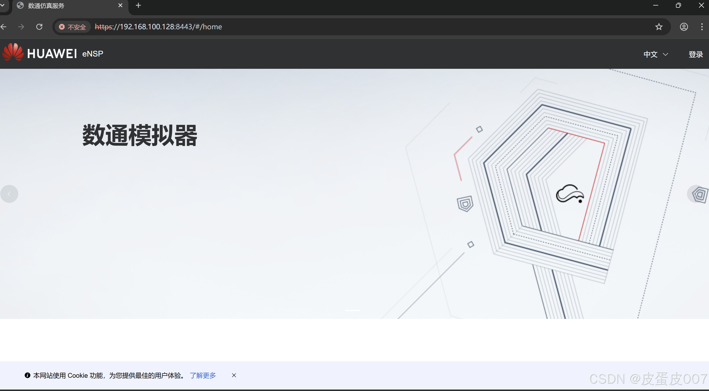Open a new browser tab

tap(138, 6)
